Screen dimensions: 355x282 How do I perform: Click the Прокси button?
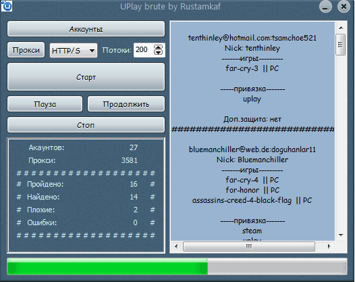coord(26,50)
